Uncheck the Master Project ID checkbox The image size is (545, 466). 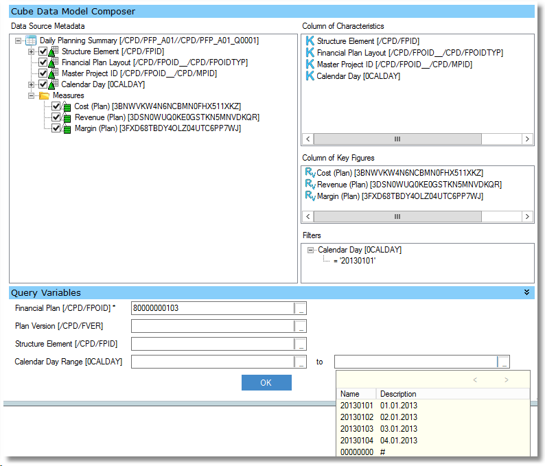(x=43, y=73)
